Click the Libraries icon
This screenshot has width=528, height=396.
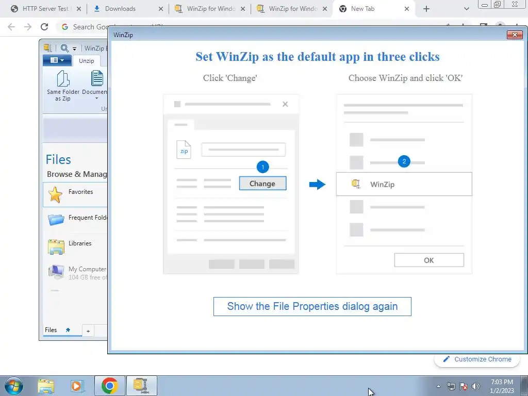(x=56, y=247)
